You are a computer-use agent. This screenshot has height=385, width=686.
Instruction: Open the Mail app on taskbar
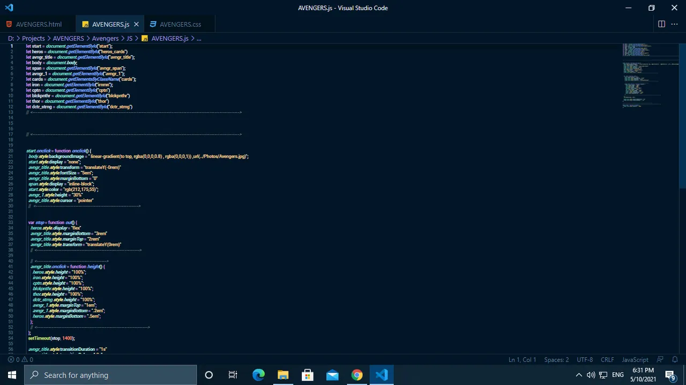[332, 375]
